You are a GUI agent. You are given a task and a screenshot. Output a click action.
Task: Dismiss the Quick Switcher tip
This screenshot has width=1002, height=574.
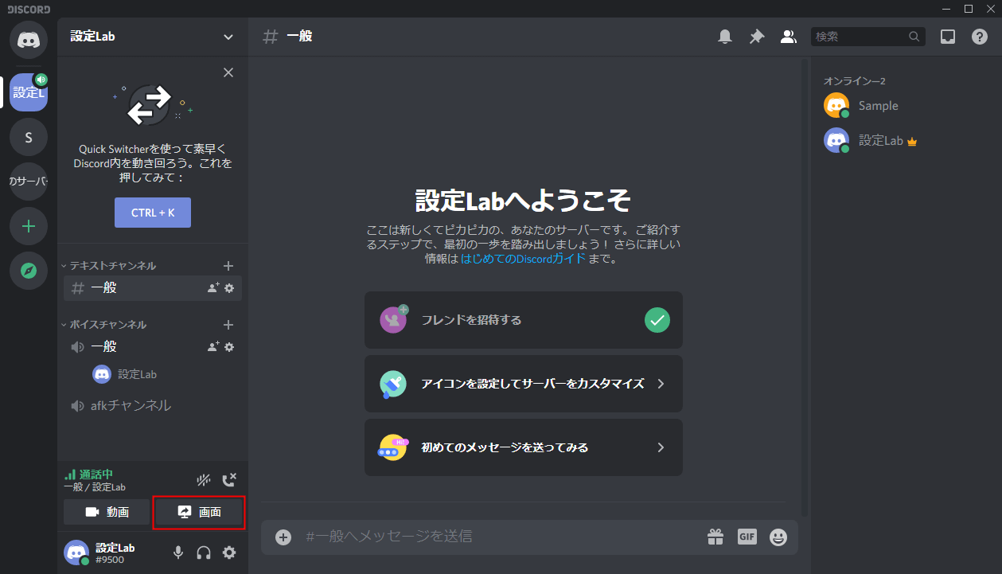pos(228,72)
